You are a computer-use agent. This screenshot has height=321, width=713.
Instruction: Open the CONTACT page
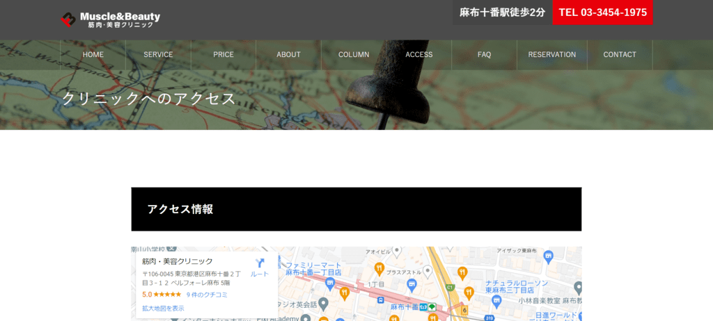click(x=620, y=55)
